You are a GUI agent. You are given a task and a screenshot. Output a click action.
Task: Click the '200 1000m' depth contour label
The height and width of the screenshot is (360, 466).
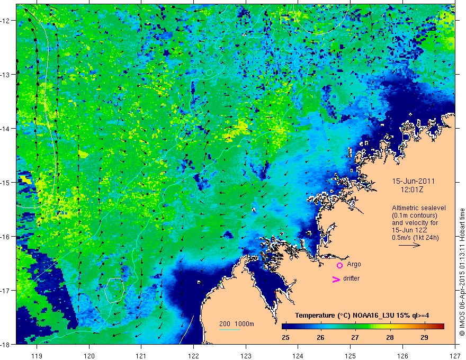[x=237, y=324]
